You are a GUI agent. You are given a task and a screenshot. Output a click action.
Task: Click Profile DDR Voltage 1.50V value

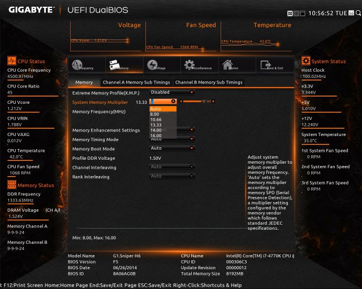(x=155, y=158)
